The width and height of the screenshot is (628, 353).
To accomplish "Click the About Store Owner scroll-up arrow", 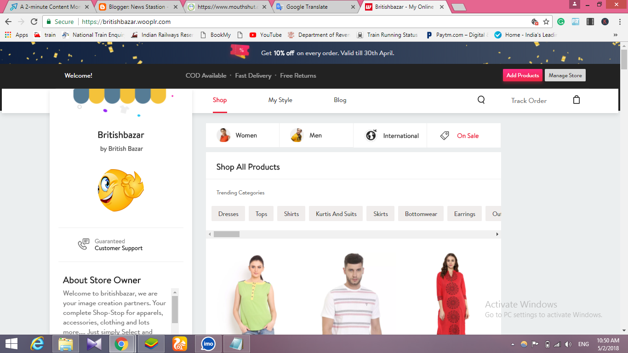I will (x=175, y=292).
